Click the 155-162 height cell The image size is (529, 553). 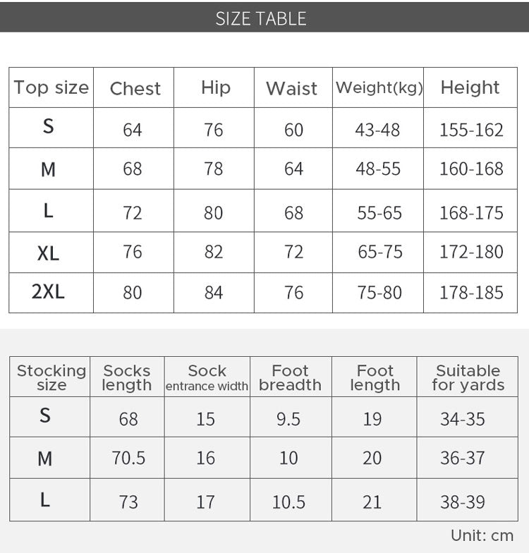[471, 130]
